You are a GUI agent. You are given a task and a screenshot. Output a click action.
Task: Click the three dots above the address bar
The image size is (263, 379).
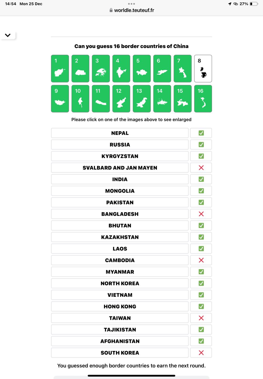(x=131, y=4)
